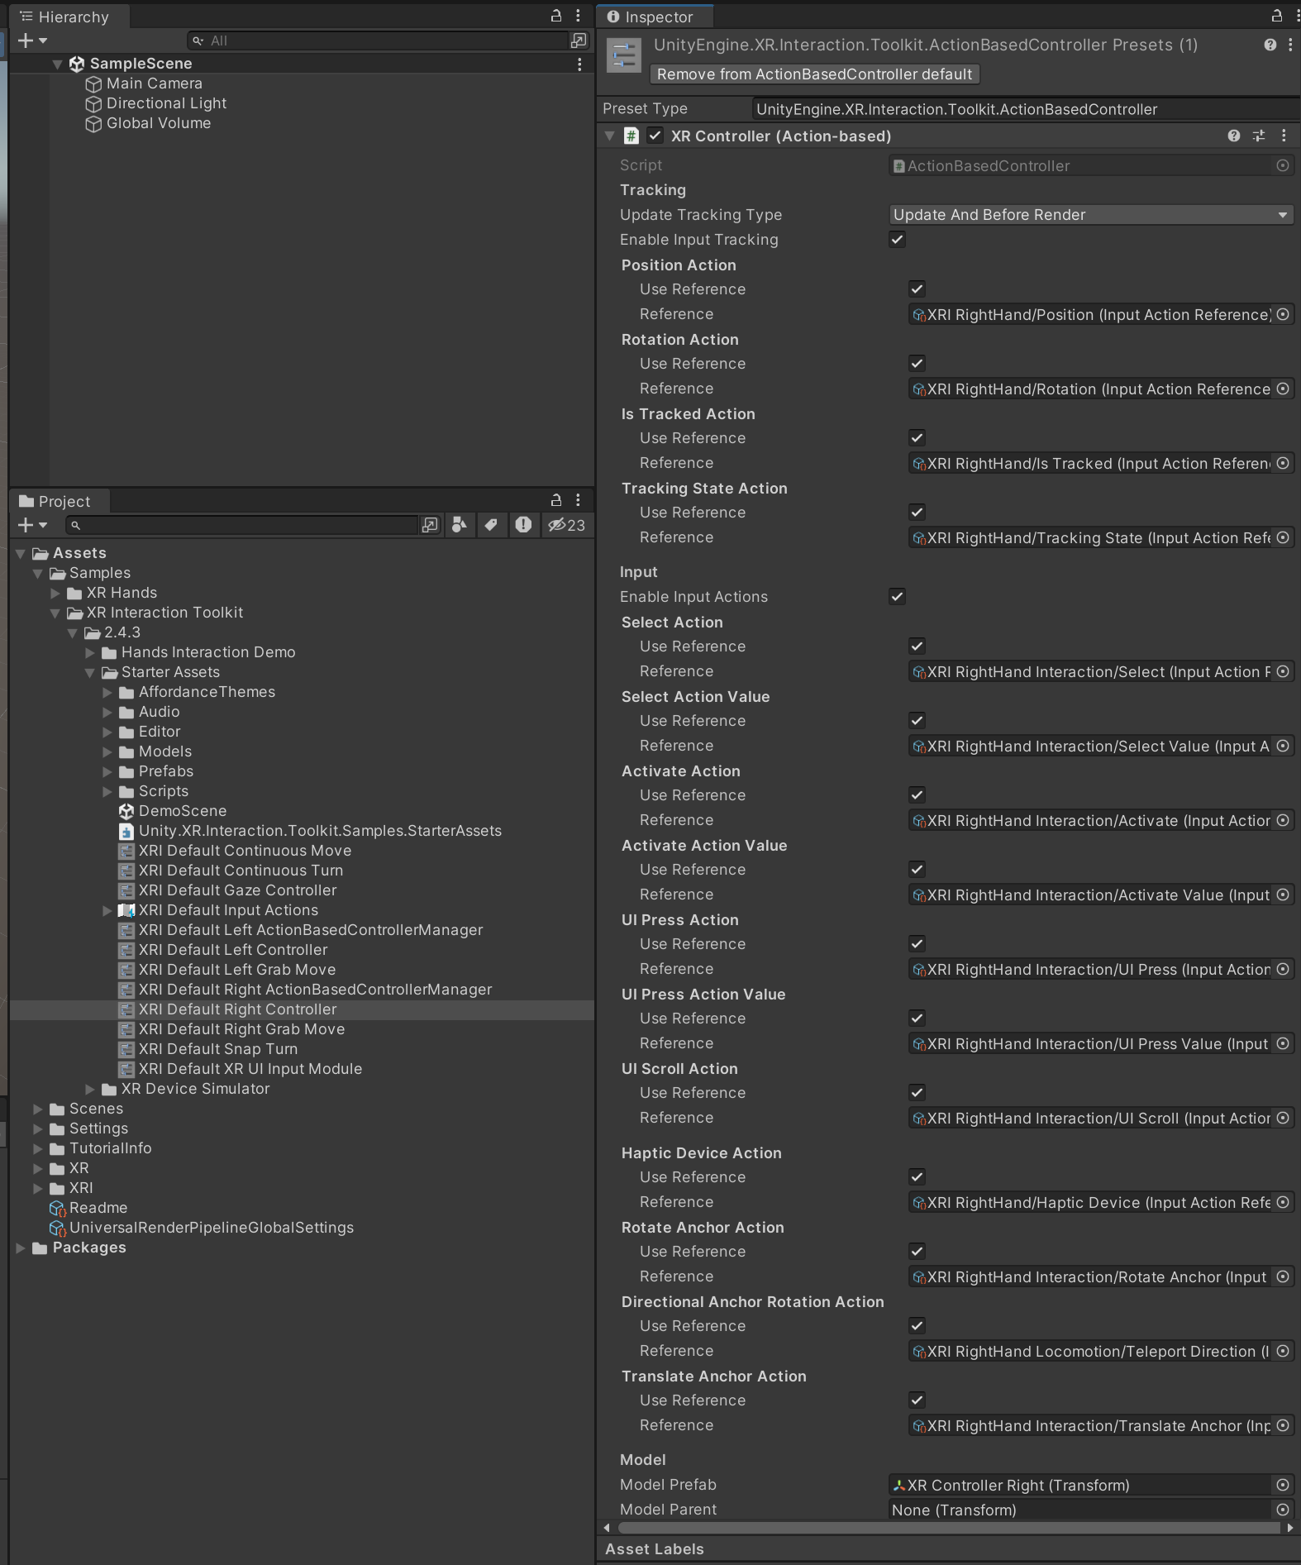Viewport: 1301px width, 1565px height.
Task: Click the Hierarchy panel lock icon
Action: pyautogui.click(x=556, y=16)
